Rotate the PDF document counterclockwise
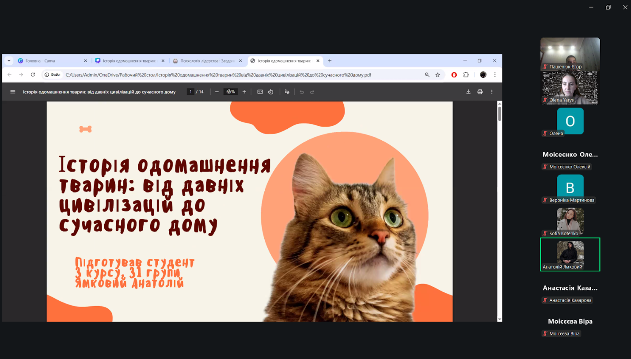631x359 pixels. click(x=270, y=92)
